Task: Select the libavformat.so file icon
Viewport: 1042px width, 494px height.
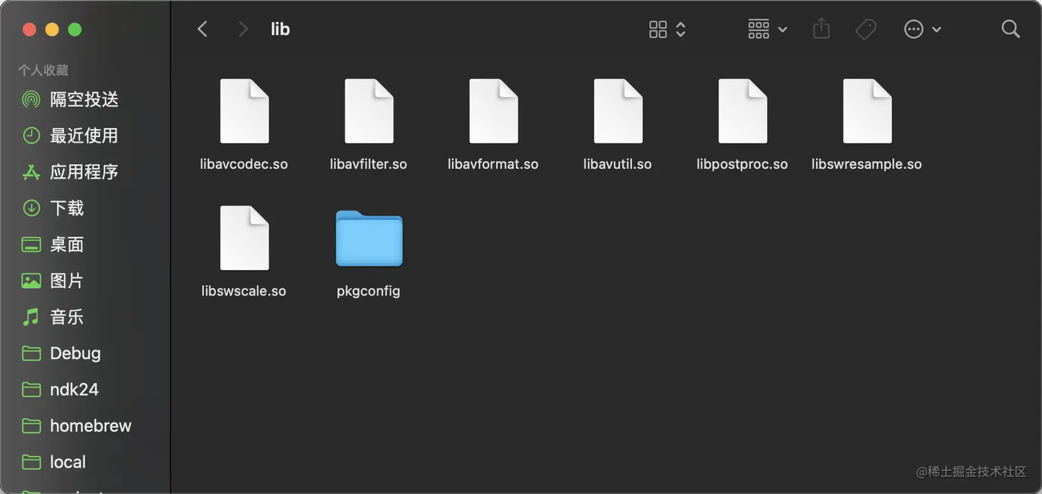Action: coord(493,111)
